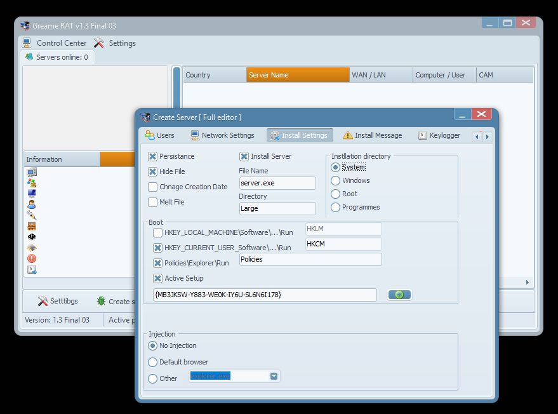Toggle the Active Setup checkbox
Screen dimensions: 558x414
point(157,278)
